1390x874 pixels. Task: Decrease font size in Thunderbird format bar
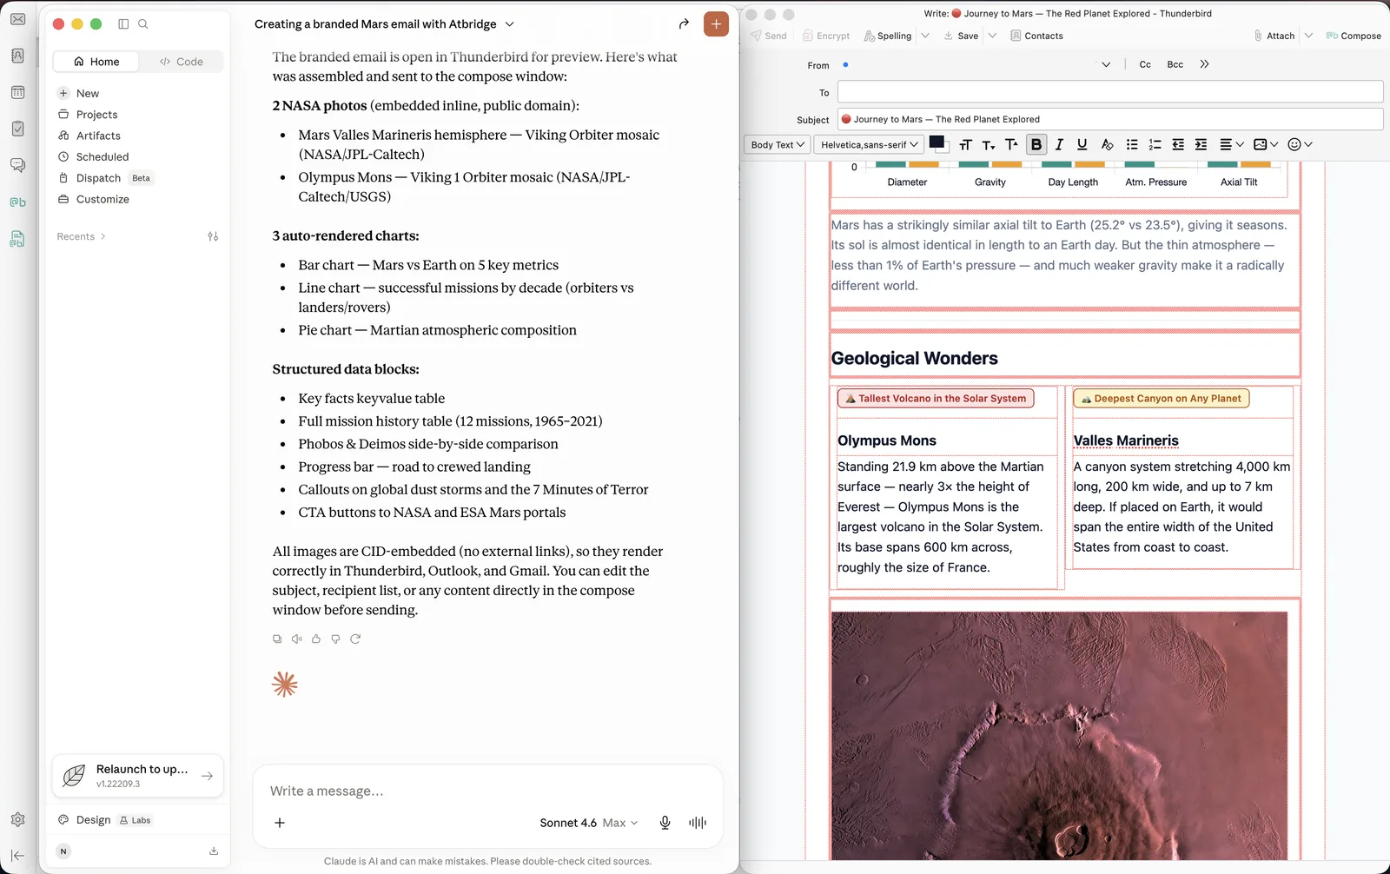click(989, 145)
